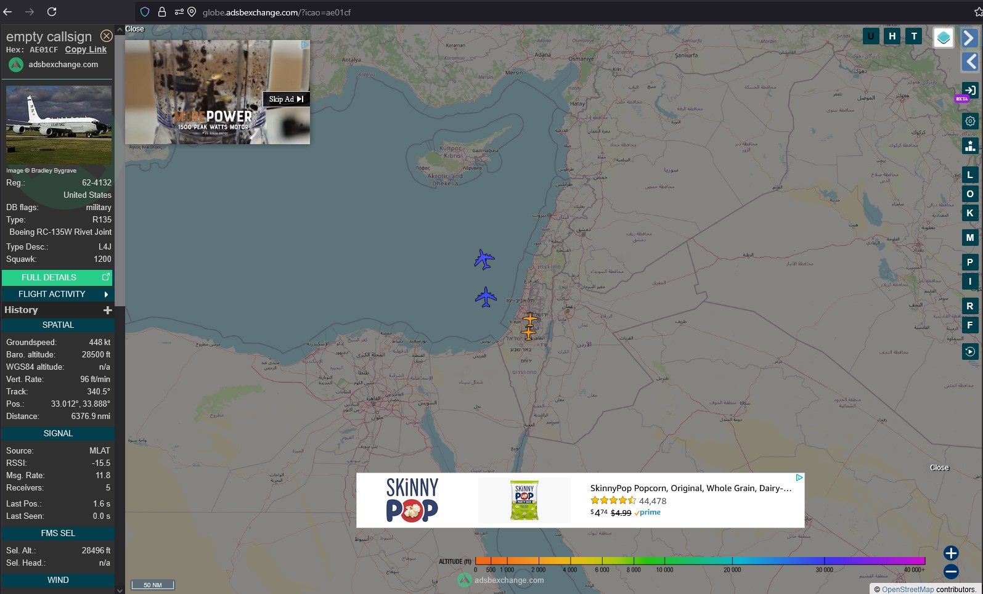983x594 pixels.
Task: Toggle the K map option button
Action: pos(970,213)
